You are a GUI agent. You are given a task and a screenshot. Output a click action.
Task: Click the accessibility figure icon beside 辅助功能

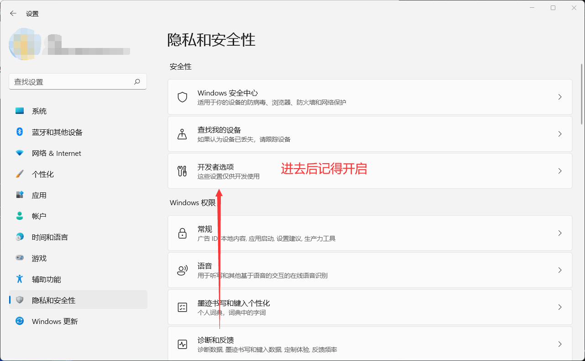pyautogui.click(x=20, y=279)
